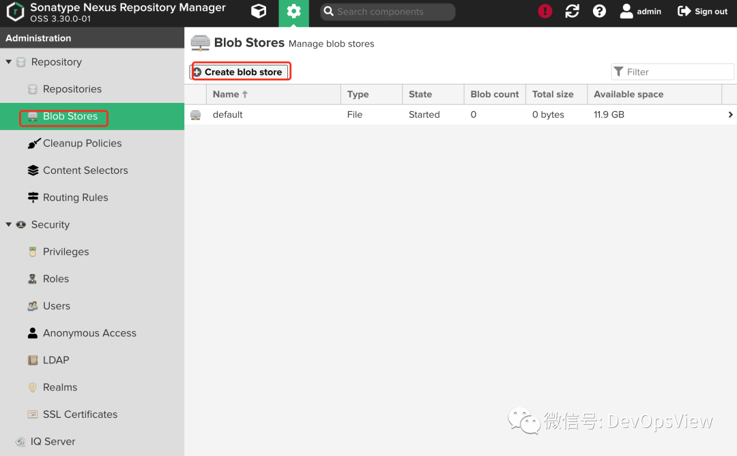737x456 pixels.
Task: Open Administration gear icon in header
Action: tap(293, 12)
